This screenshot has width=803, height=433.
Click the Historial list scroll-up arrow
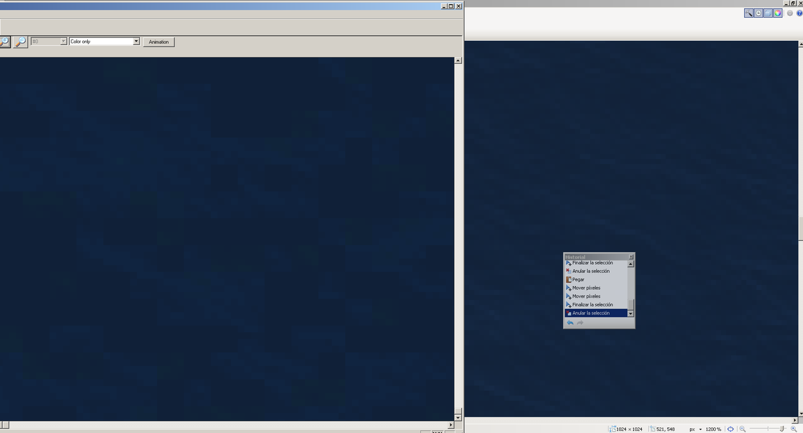(631, 264)
